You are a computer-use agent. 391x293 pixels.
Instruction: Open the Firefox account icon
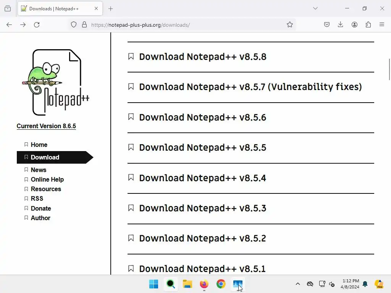[x=354, y=25]
